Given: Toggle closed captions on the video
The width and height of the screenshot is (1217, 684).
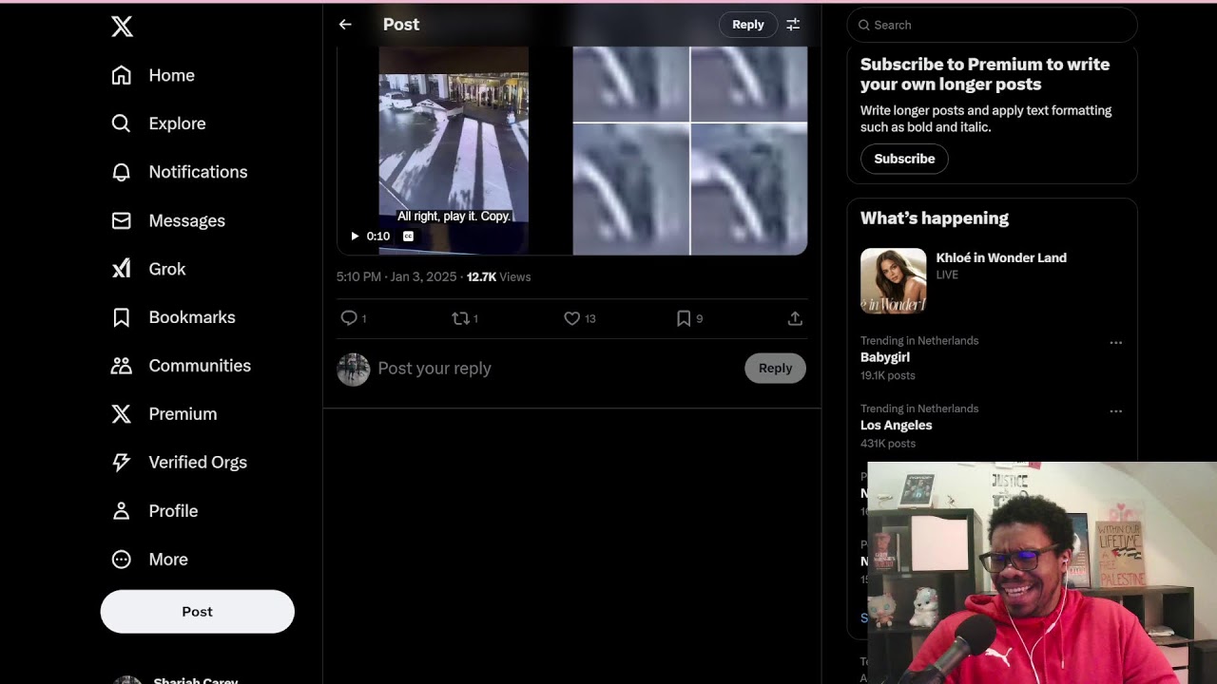Looking at the screenshot, I should tap(408, 236).
